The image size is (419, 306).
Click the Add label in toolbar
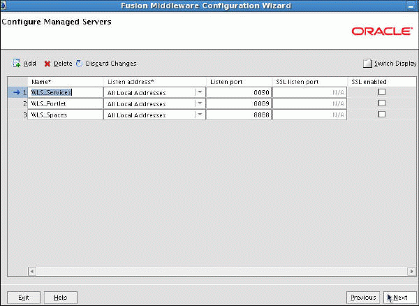point(29,64)
